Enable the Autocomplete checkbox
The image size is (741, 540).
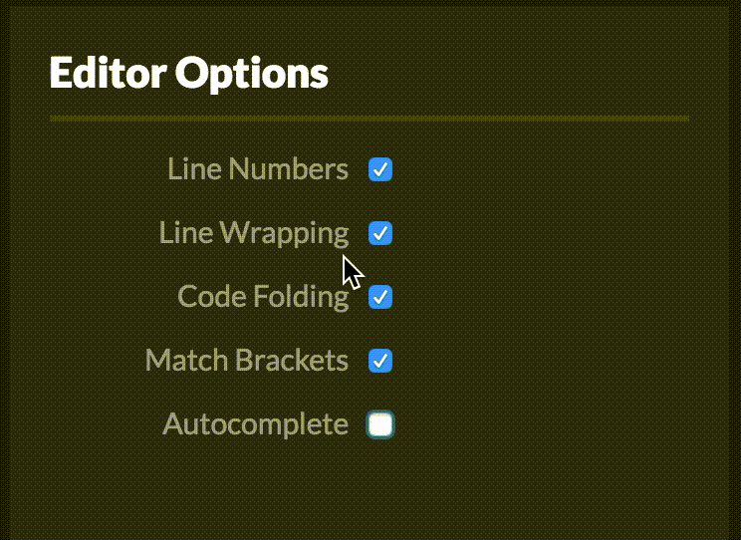(x=380, y=424)
